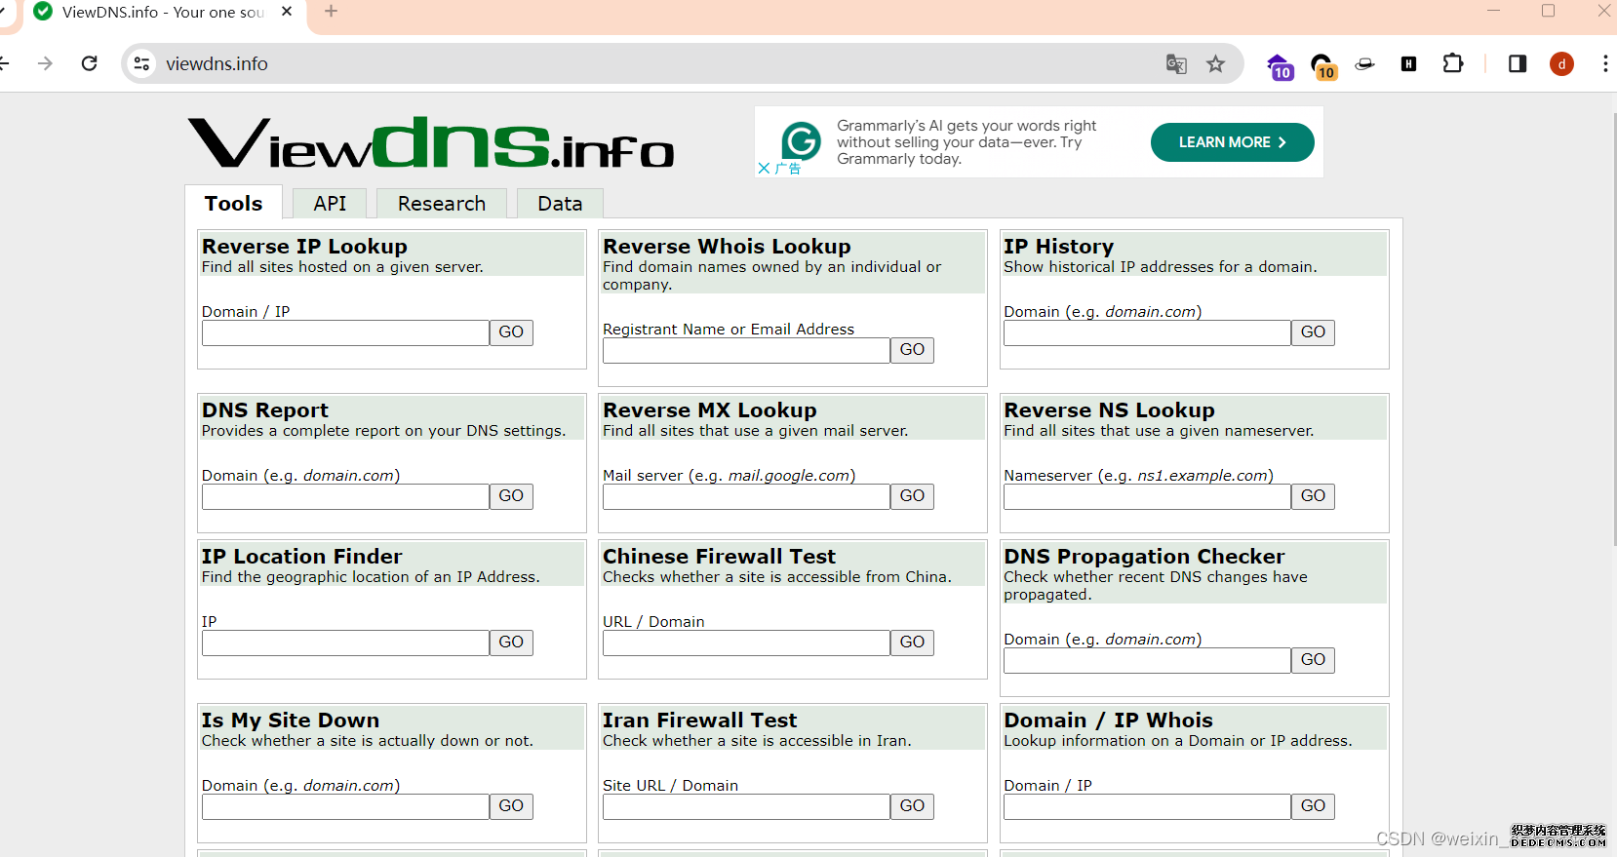The width and height of the screenshot is (1617, 857).
Task: Click the browser reload page icon
Action: click(89, 63)
